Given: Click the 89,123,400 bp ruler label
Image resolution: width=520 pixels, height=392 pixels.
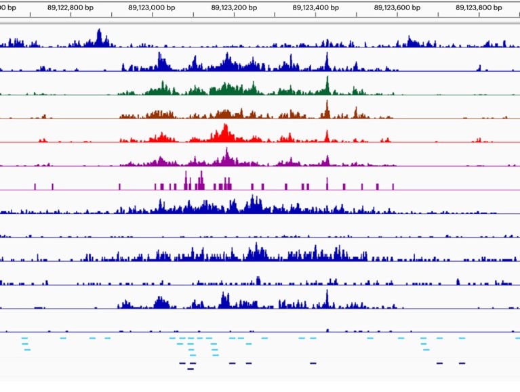Looking at the screenshot, I should pyautogui.click(x=316, y=7).
